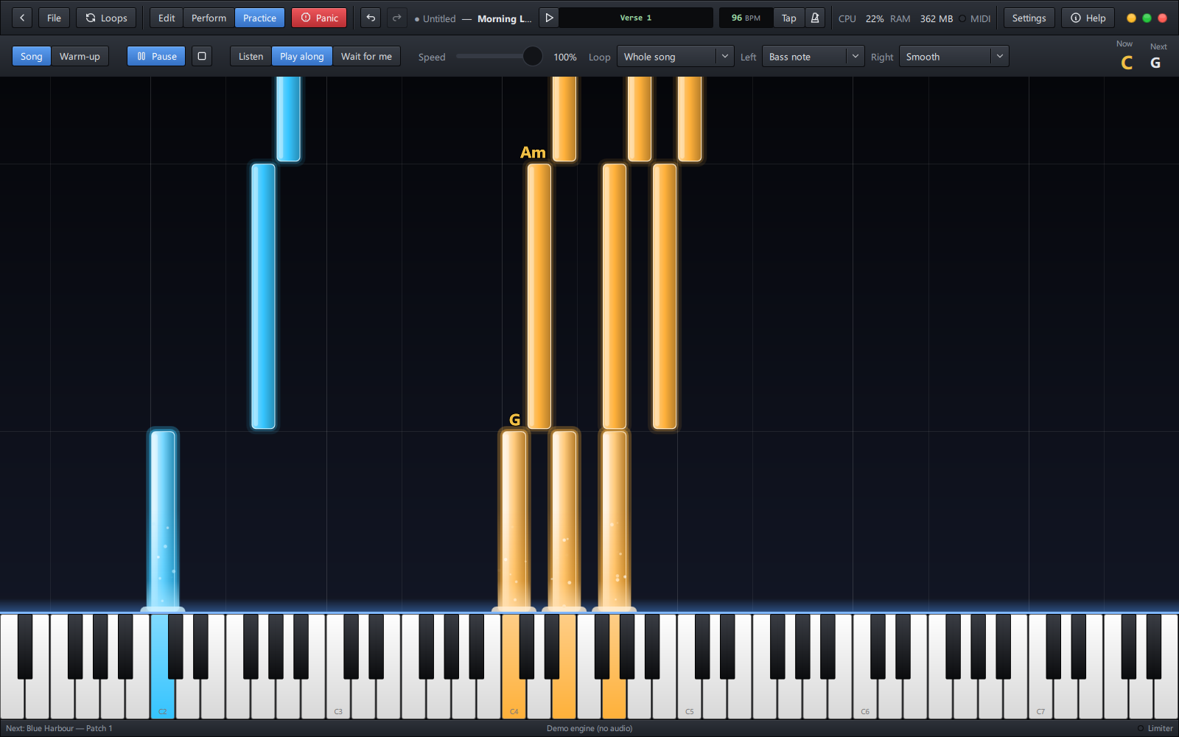Viewport: 1179px width, 737px height.
Task: Click the 96 BPM tempo display
Action: pos(746,18)
